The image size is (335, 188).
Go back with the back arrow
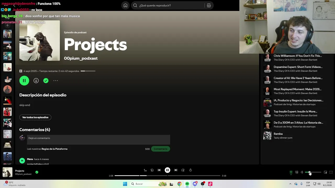(14, 5)
